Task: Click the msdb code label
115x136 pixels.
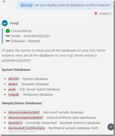Action: 12,89
